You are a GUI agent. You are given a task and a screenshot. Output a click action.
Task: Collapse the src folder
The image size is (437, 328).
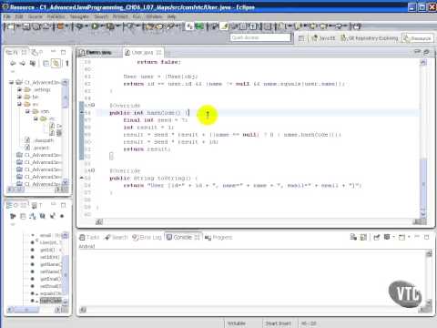pos(19,104)
